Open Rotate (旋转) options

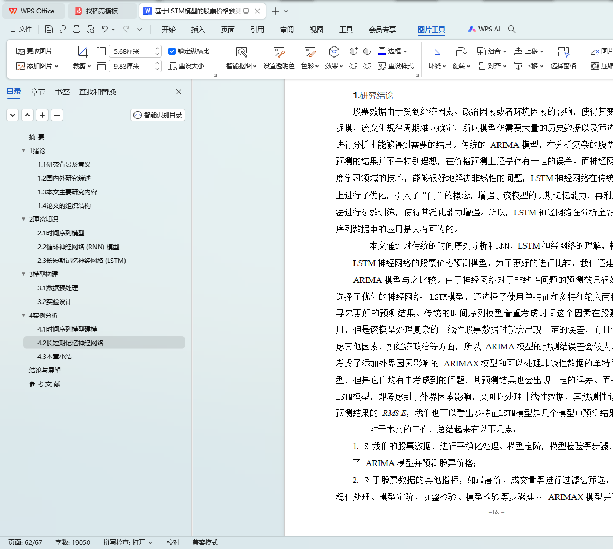coord(461,58)
